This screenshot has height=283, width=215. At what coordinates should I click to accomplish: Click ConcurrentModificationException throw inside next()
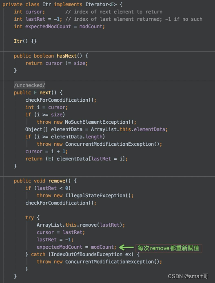[100, 144]
